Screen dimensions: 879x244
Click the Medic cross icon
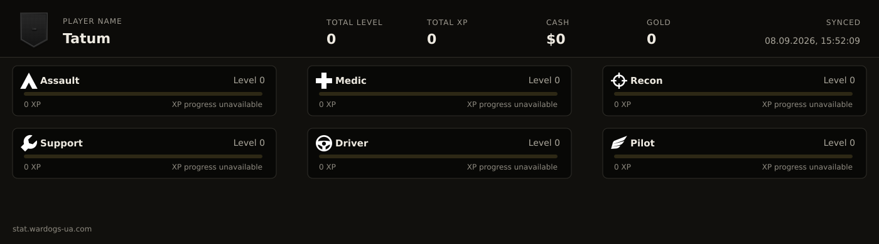pyautogui.click(x=324, y=81)
